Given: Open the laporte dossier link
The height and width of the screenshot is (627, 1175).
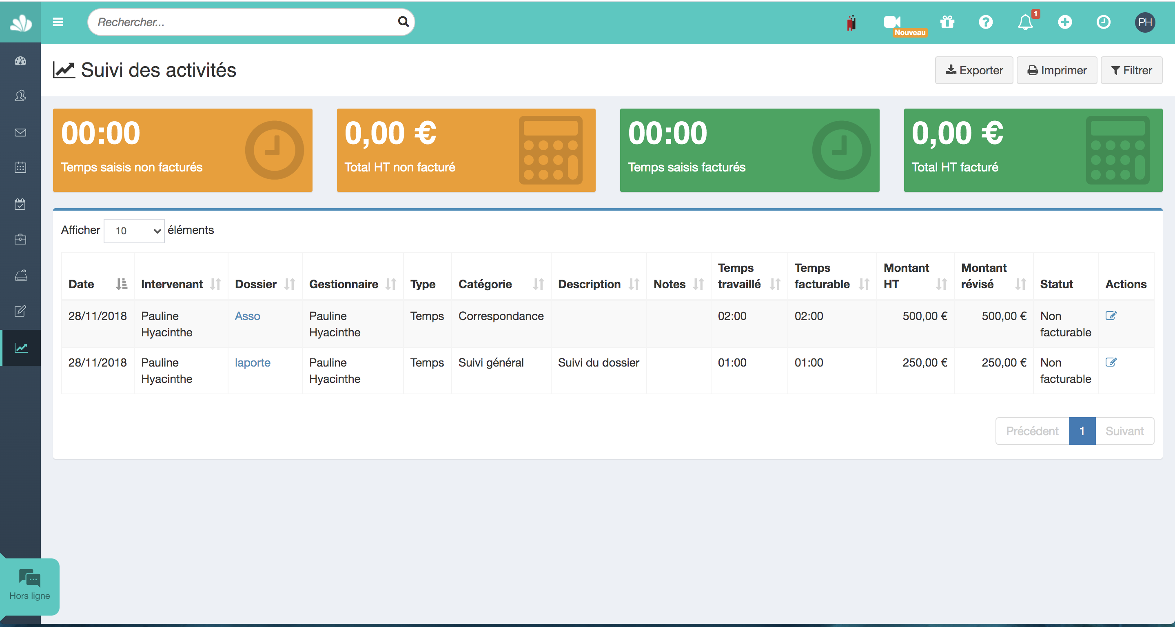Looking at the screenshot, I should click(x=252, y=362).
